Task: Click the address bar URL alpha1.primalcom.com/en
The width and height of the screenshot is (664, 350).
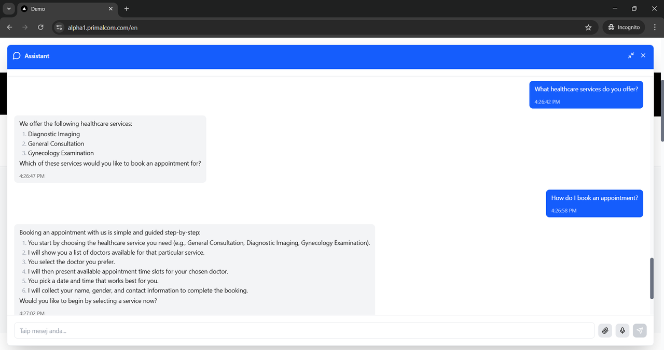Action: click(x=103, y=27)
